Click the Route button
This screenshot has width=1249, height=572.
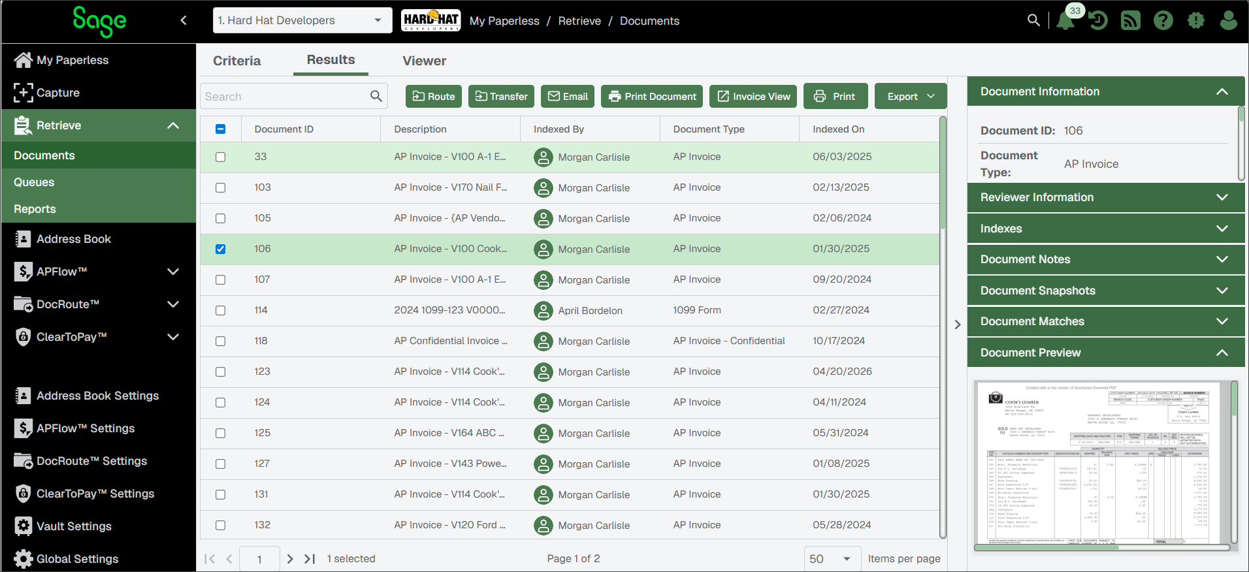(434, 96)
